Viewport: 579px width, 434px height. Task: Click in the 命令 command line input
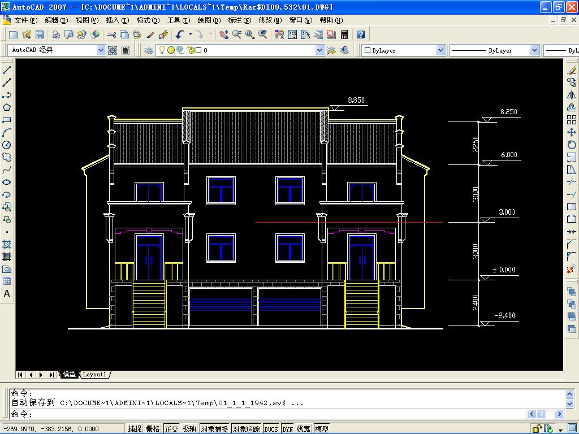[x=267, y=414]
